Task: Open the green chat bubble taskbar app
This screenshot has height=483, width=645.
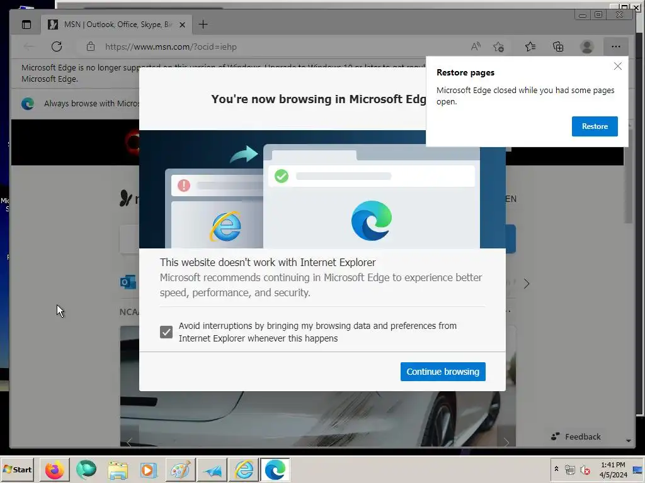Action: (x=86, y=469)
